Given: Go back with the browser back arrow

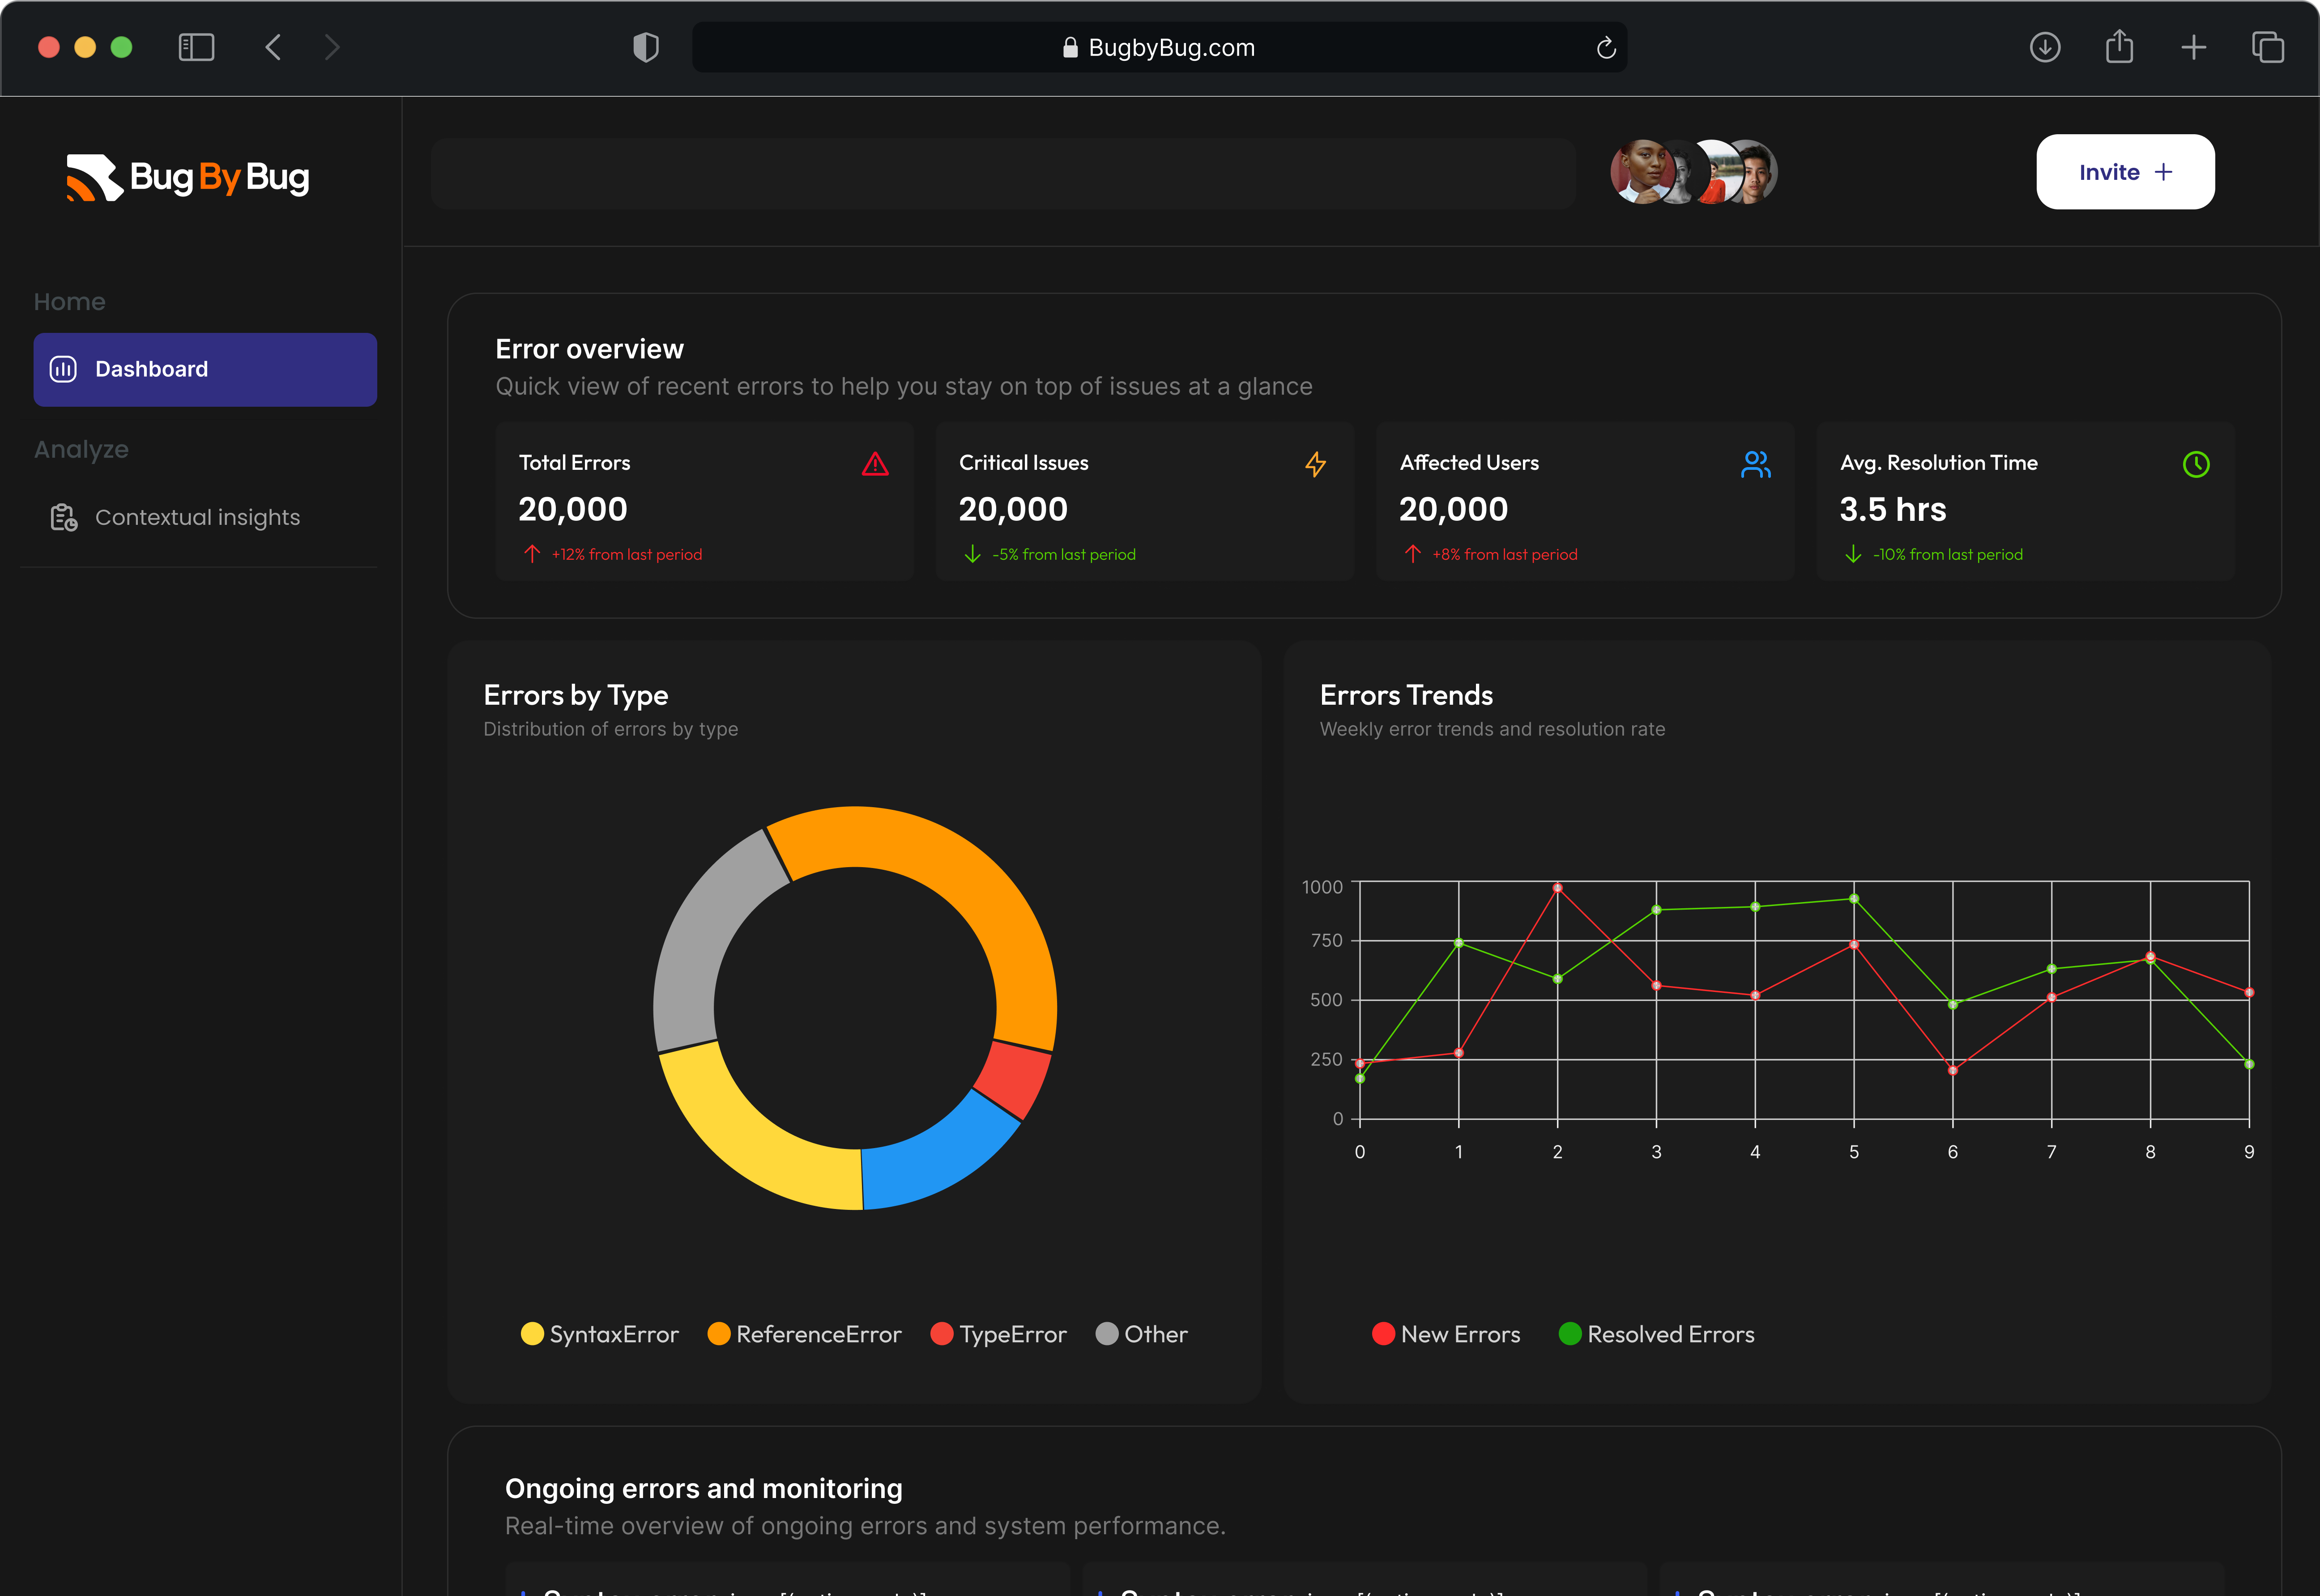Looking at the screenshot, I should coord(273,47).
